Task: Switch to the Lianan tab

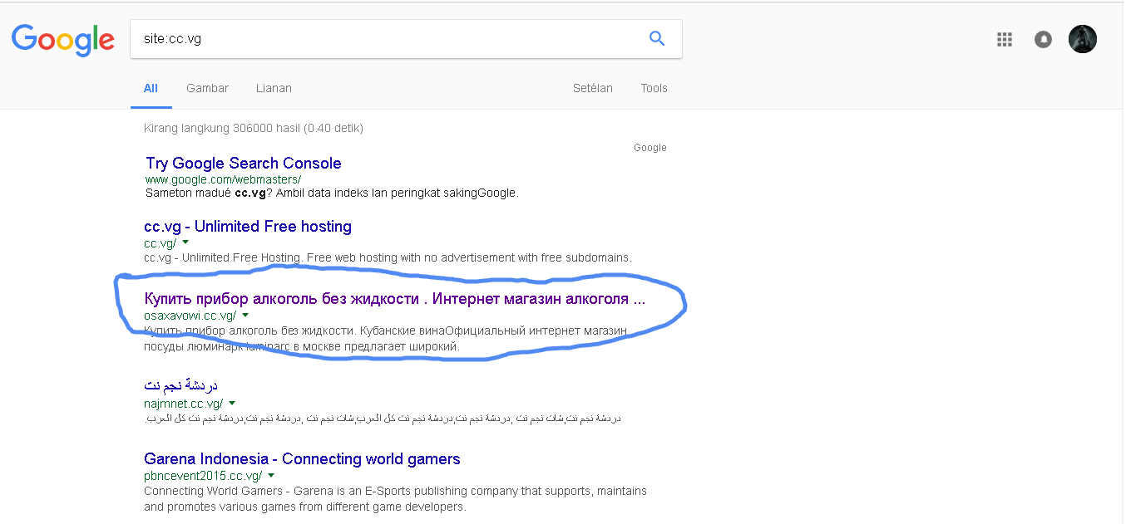Action: click(274, 88)
